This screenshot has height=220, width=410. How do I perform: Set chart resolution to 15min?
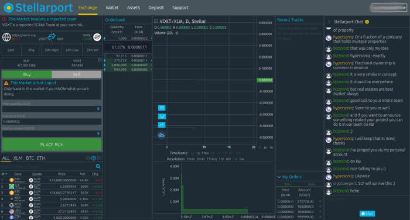click(x=211, y=159)
